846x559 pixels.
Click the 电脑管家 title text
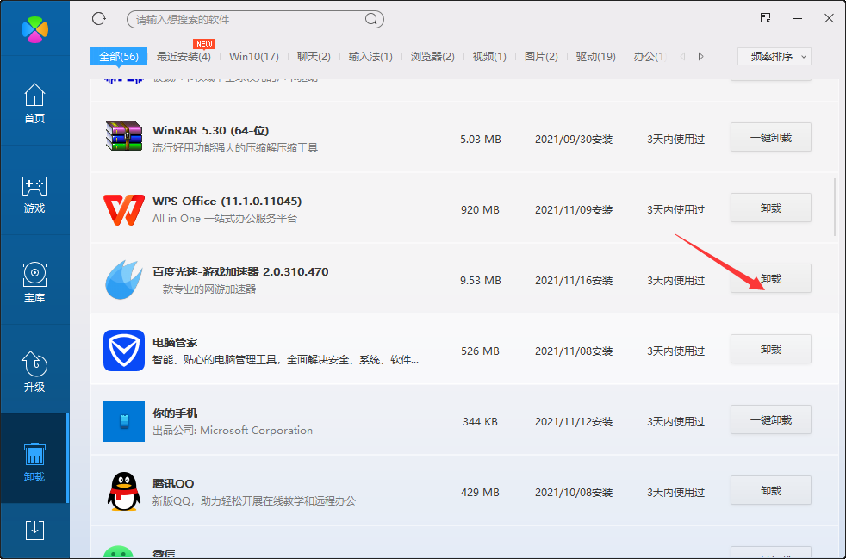(x=175, y=343)
